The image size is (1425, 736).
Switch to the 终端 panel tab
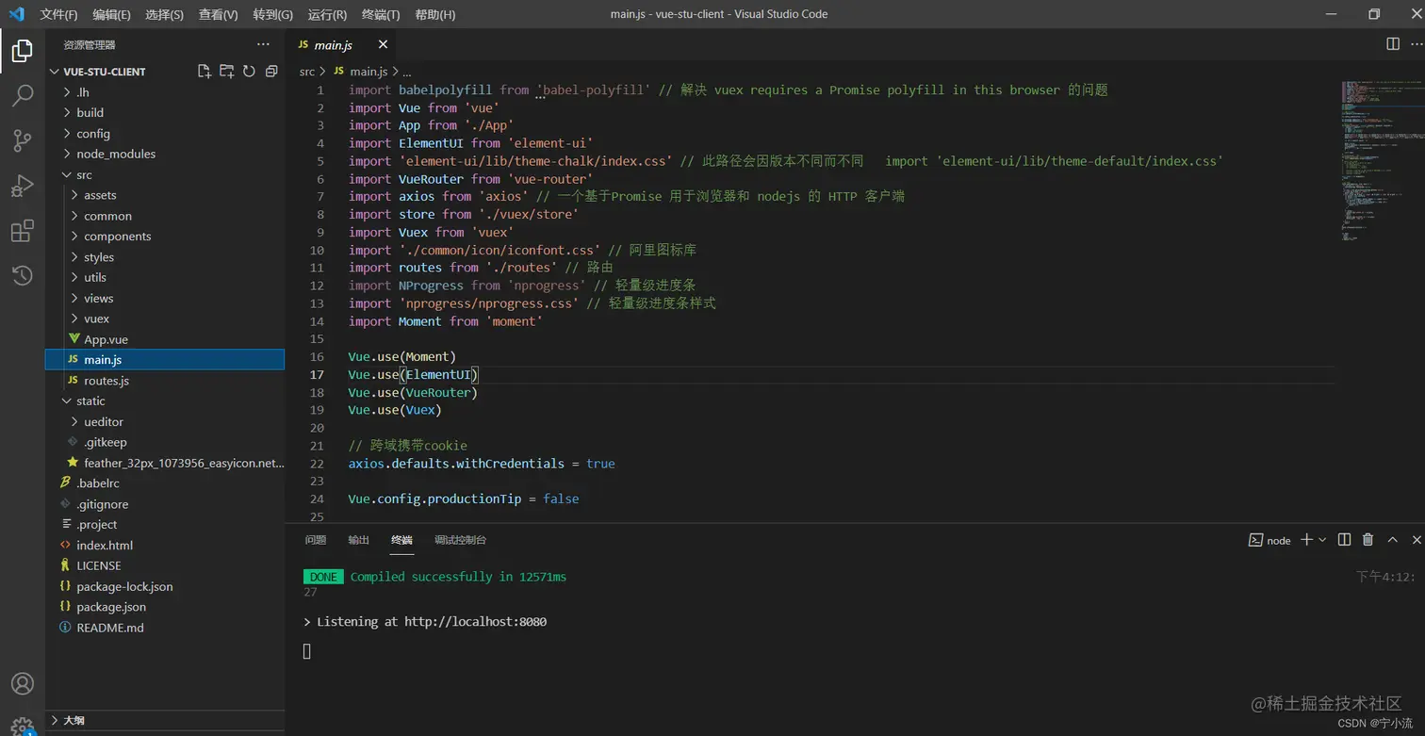coord(402,540)
